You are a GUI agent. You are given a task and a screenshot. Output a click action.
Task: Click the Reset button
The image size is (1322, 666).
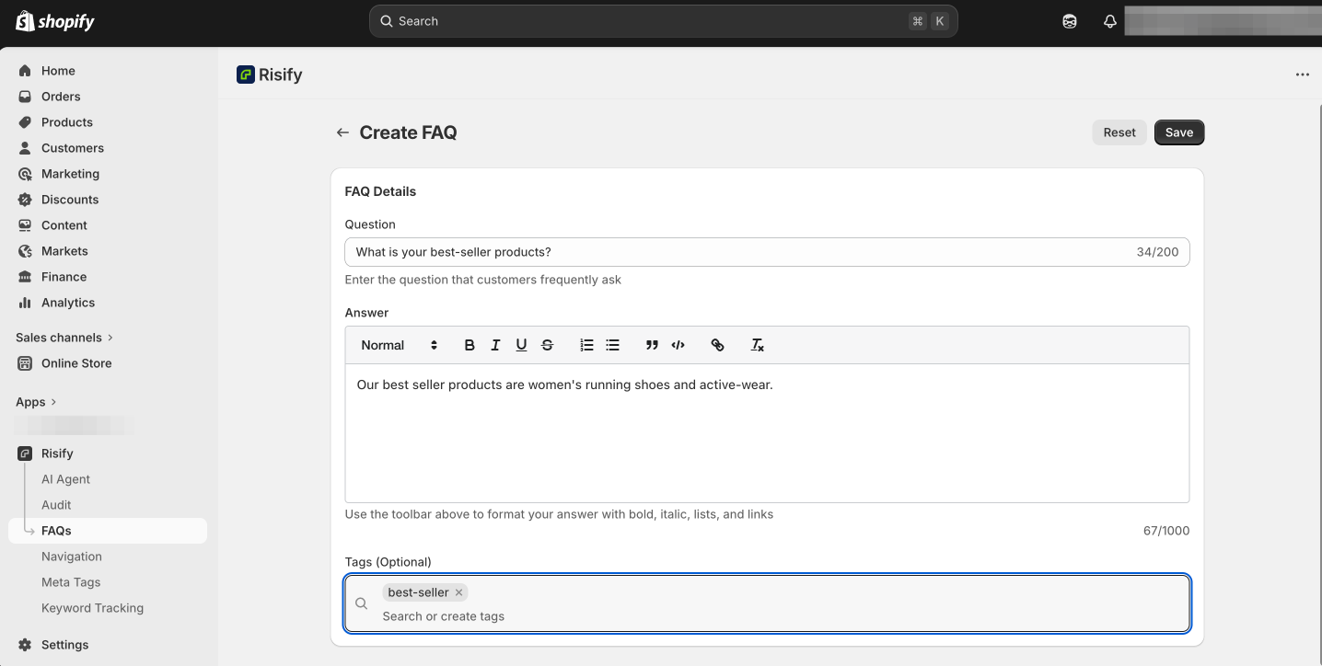coord(1119,132)
